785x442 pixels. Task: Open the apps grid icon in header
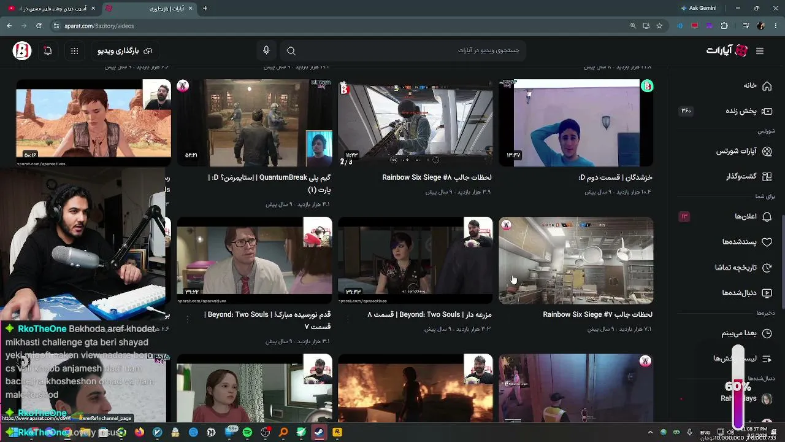pyautogui.click(x=74, y=51)
